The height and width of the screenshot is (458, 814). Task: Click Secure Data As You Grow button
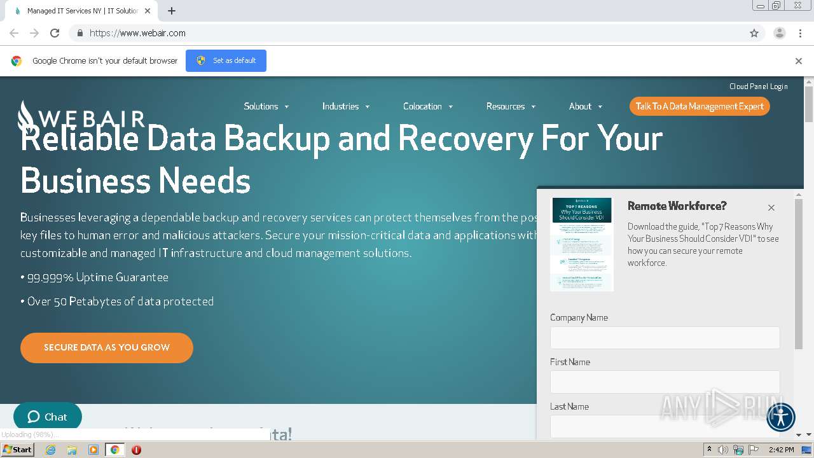[x=107, y=348]
